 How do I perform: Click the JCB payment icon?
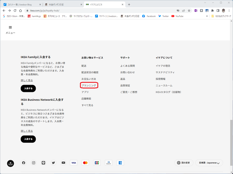click(x=97, y=163)
